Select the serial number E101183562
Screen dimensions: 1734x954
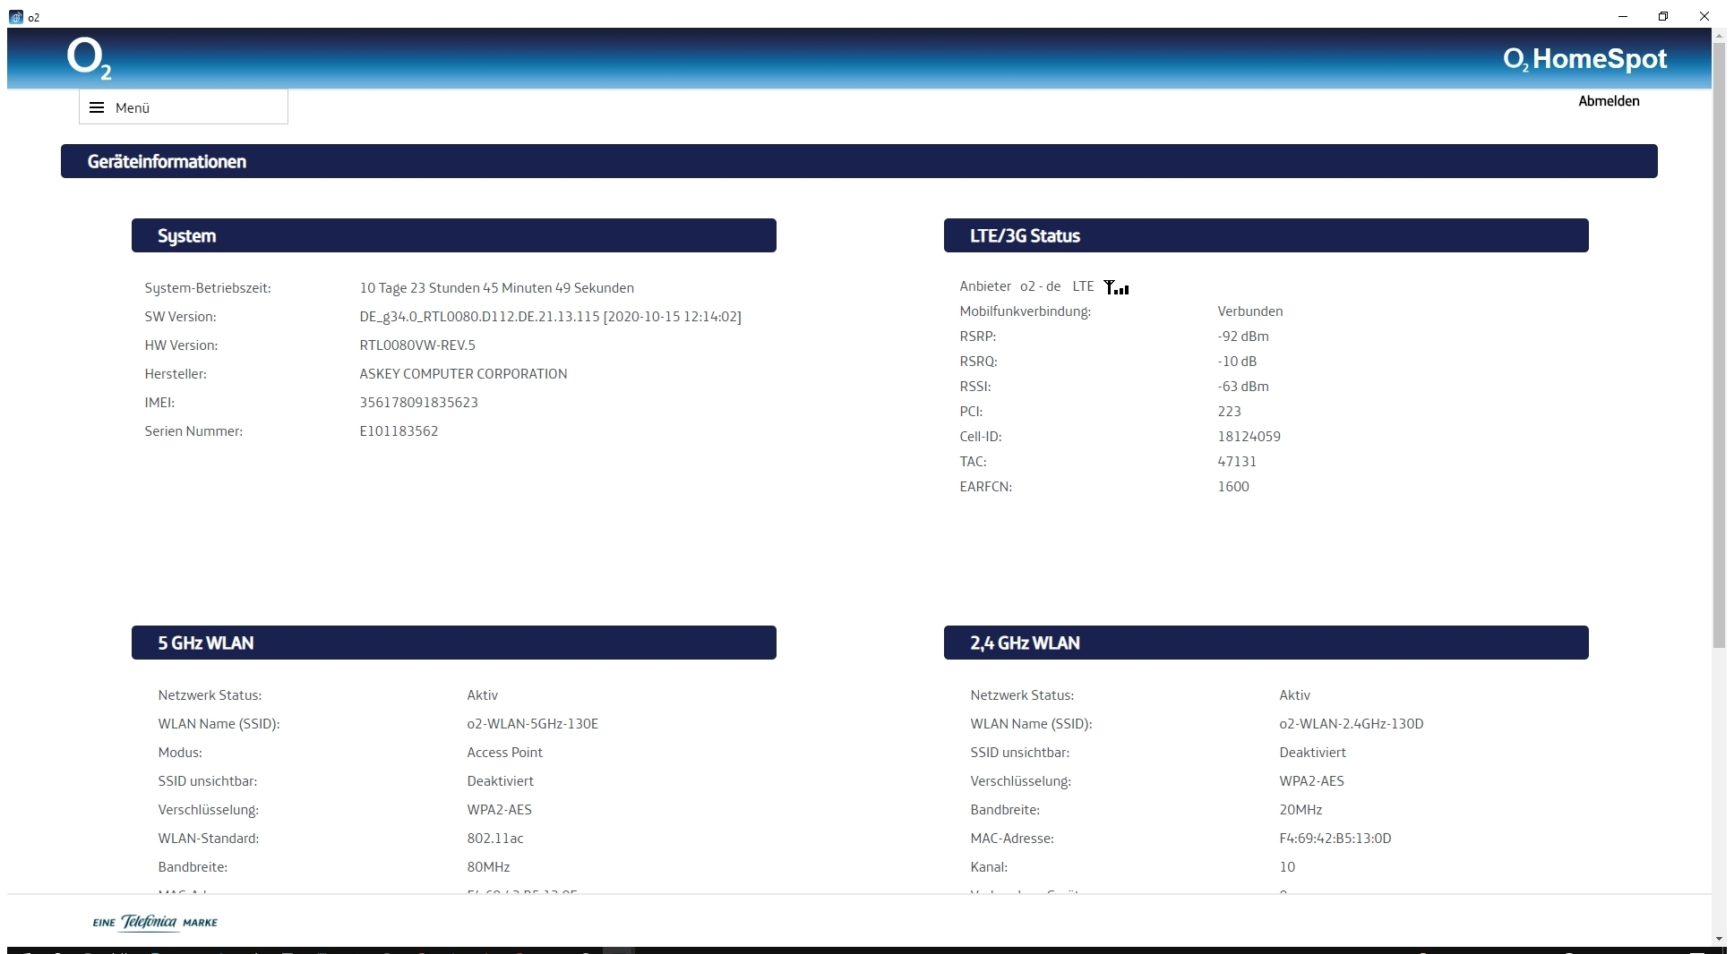[x=399, y=431]
